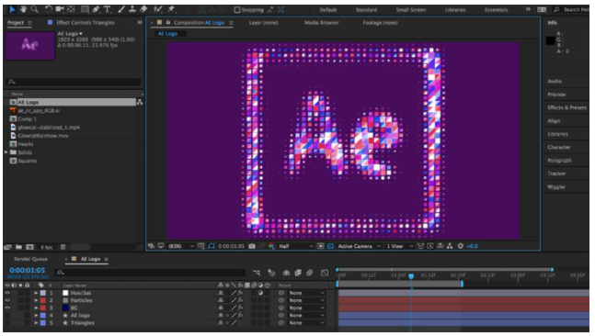Viewport: 595px width, 336px height.
Task: Click the reset exposure icon
Action: click(x=461, y=246)
